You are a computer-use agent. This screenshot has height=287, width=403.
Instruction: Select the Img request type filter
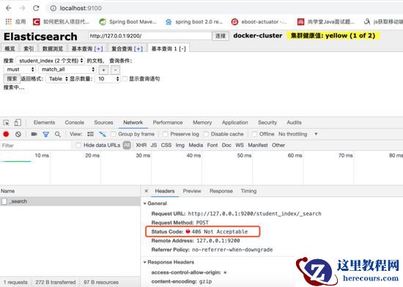[x=180, y=145]
